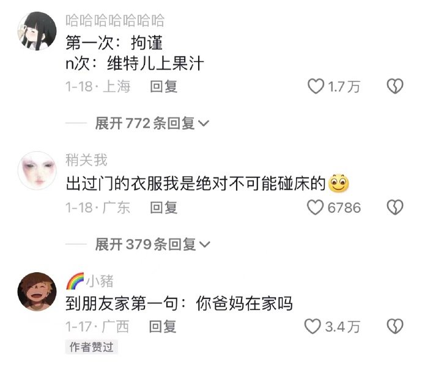The height and width of the screenshot is (367, 422).
Task: Open username 哈哈哈哈哈哈哈 profile
Action: [115, 20]
